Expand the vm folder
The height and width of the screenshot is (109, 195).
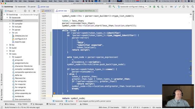pyautogui.click(x=10, y=33)
